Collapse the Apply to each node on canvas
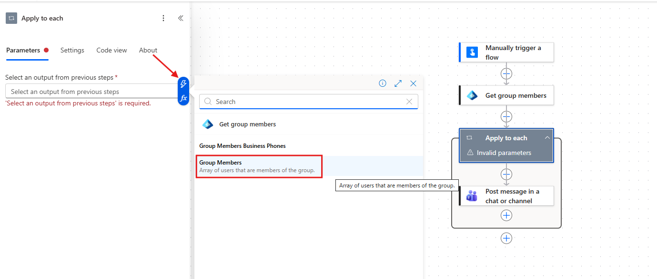The width and height of the screenshot is (657, 279). 547,138
